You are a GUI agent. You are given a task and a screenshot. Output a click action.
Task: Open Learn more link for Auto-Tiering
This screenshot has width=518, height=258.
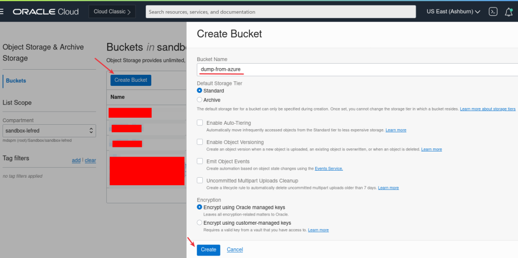[396, 130]
